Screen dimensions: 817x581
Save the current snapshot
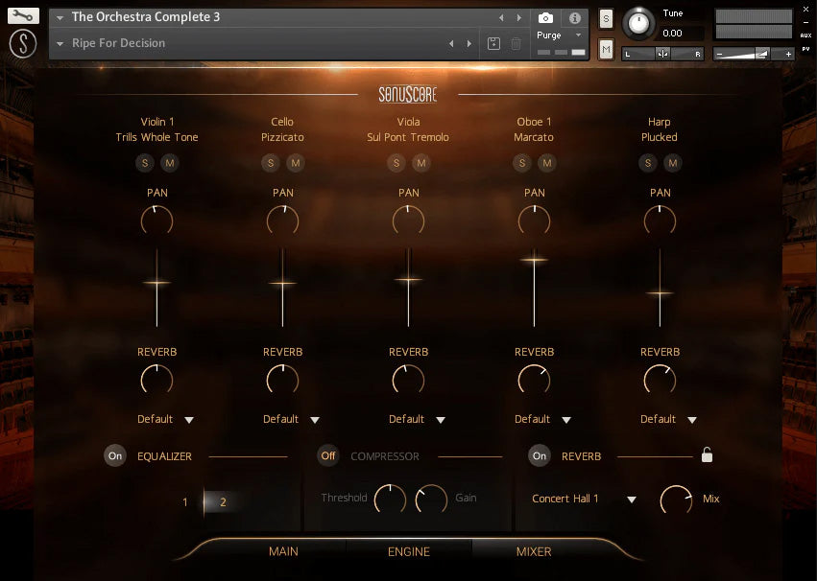pyautogui.click(x=493, y=44)
